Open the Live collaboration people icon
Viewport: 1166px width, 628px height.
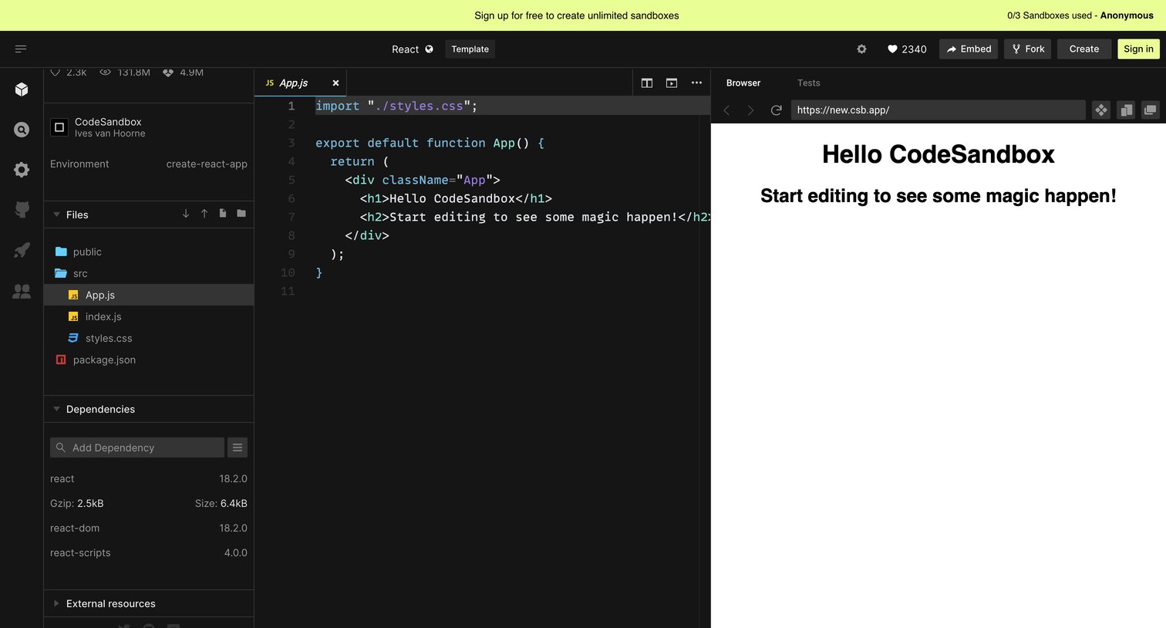coord(22,291)
